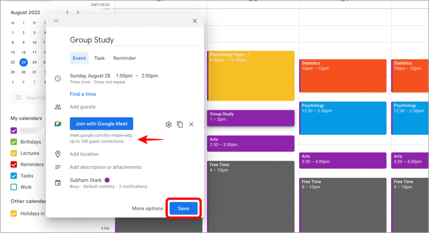
Task: Edit the Group Study title field
Action: click(x=134, y=40)
